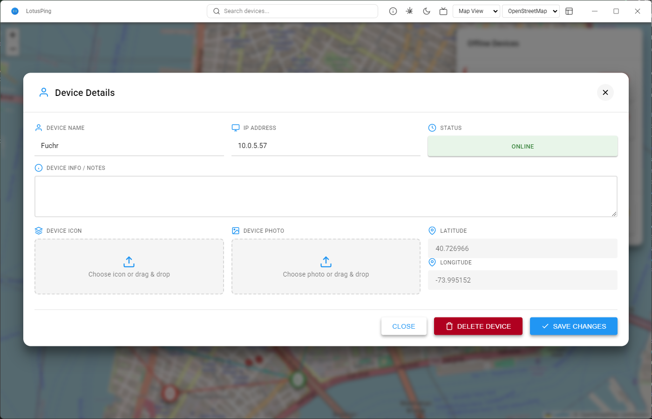The image size is (652, 419).
Task: Expand the OpenStreetMap provider dropdown
Action: (531, 11)
